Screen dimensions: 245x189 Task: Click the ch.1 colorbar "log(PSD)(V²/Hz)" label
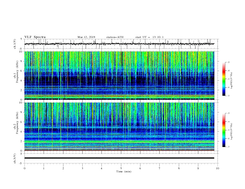pos(231,80)
